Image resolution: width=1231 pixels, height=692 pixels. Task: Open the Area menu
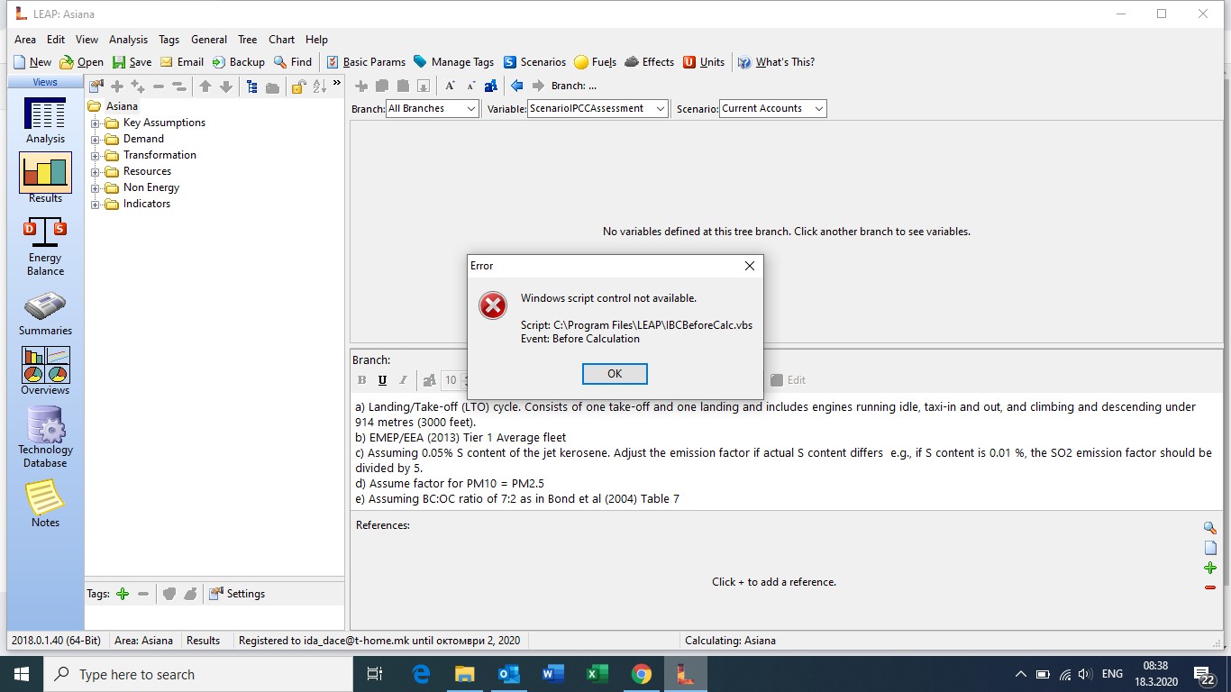(x=25, y=40)
